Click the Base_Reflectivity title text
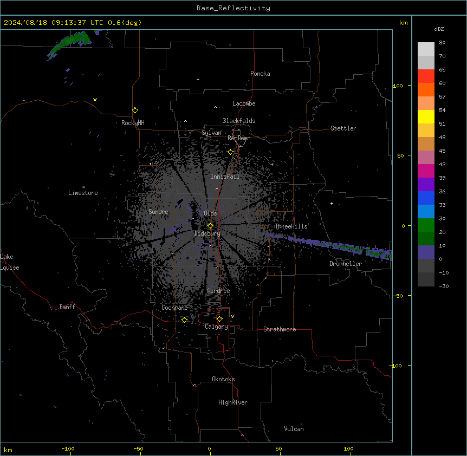Image resolution: width=467 pixels, height=456 pixels. pos(233,8)
